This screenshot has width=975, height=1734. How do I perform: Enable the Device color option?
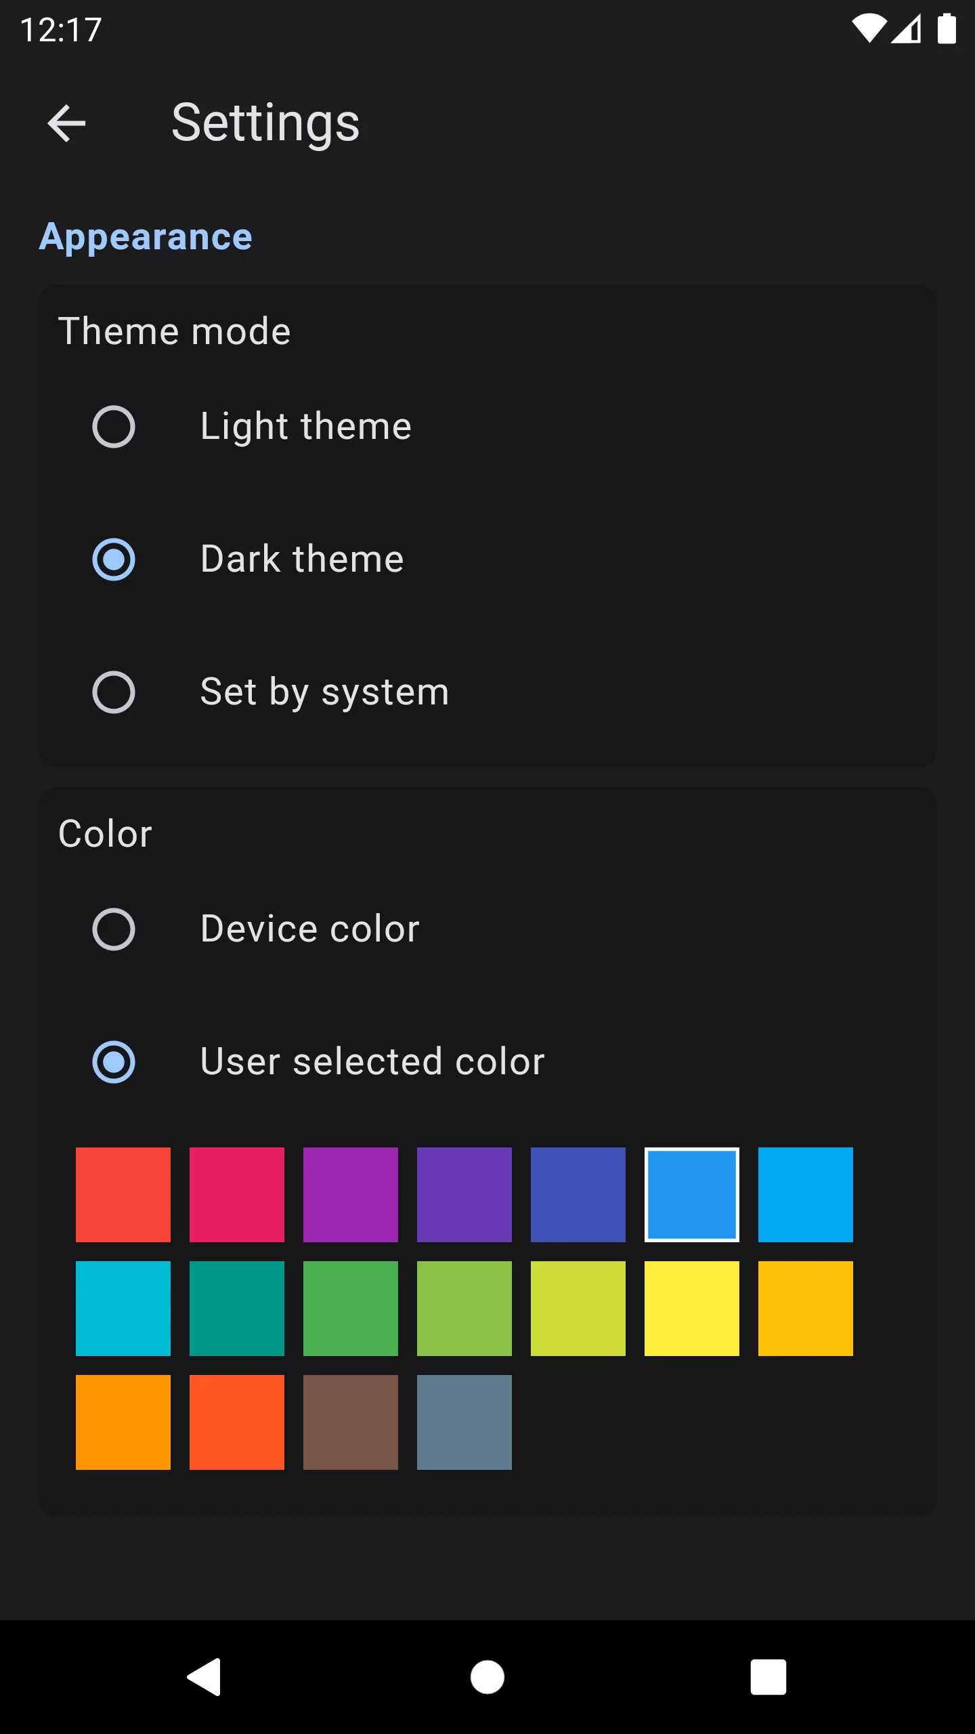pyautogui.click(x=114, y=929)
